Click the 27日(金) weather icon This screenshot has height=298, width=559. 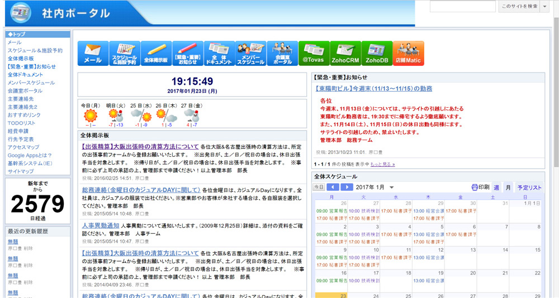pyautogui.click(x=191, y=116)
